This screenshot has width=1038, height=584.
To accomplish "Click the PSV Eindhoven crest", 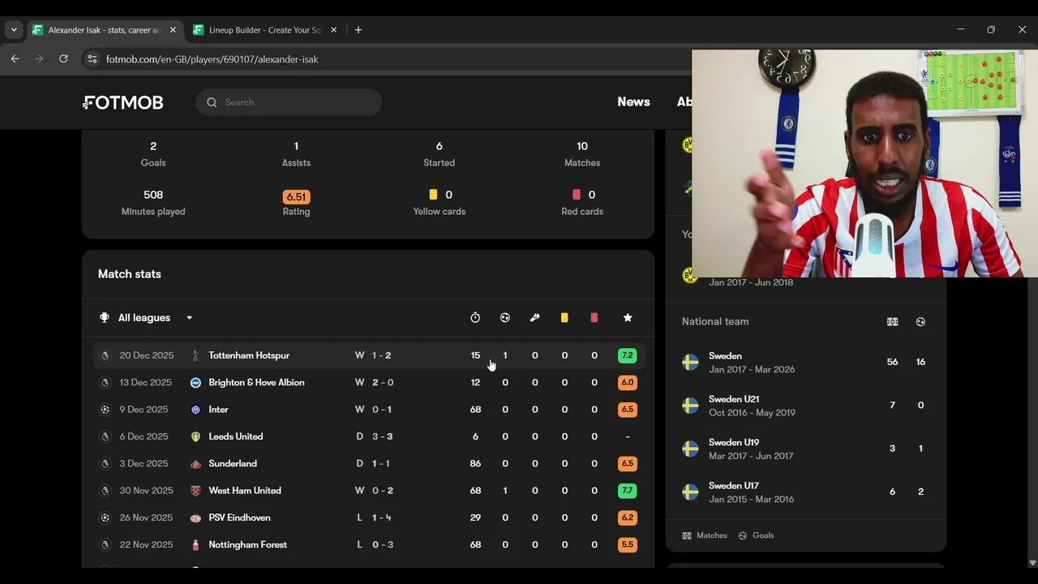I will click(195, 517).
